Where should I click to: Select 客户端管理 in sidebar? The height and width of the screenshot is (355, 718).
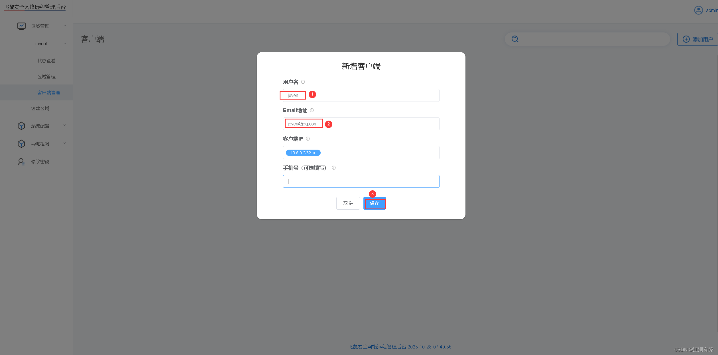coord(49,92)
